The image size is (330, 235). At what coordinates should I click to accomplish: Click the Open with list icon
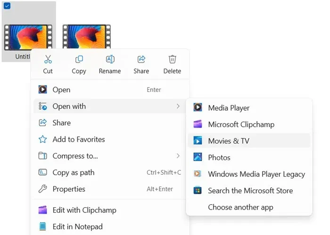43,106
